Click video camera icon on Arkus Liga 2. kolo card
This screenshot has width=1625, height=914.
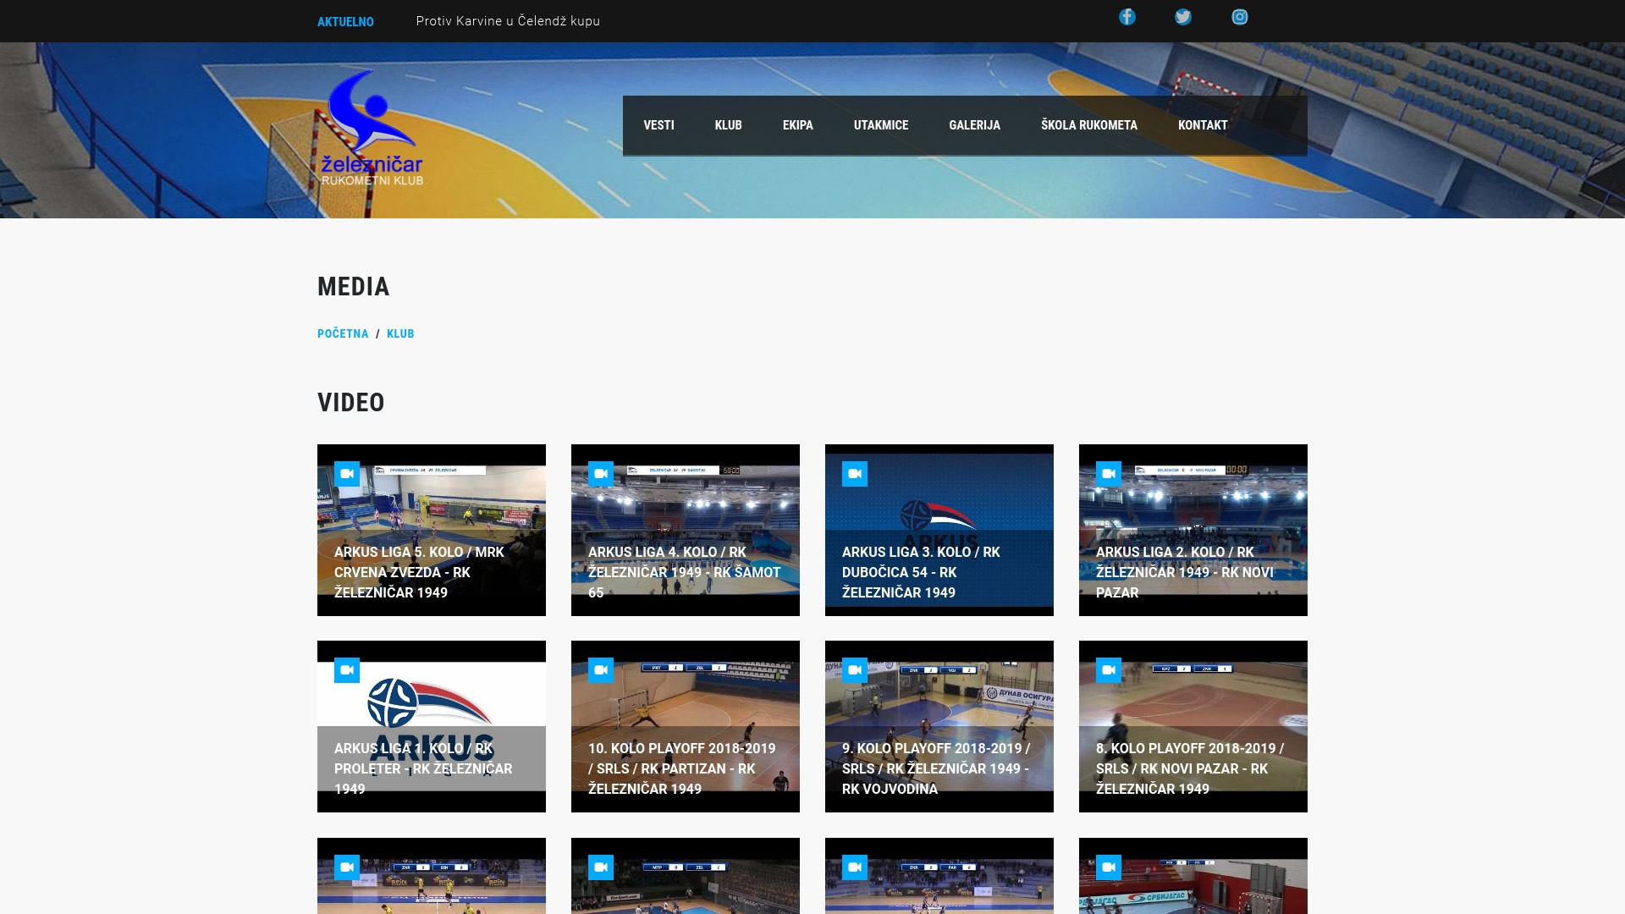[x=1109, y=474]
